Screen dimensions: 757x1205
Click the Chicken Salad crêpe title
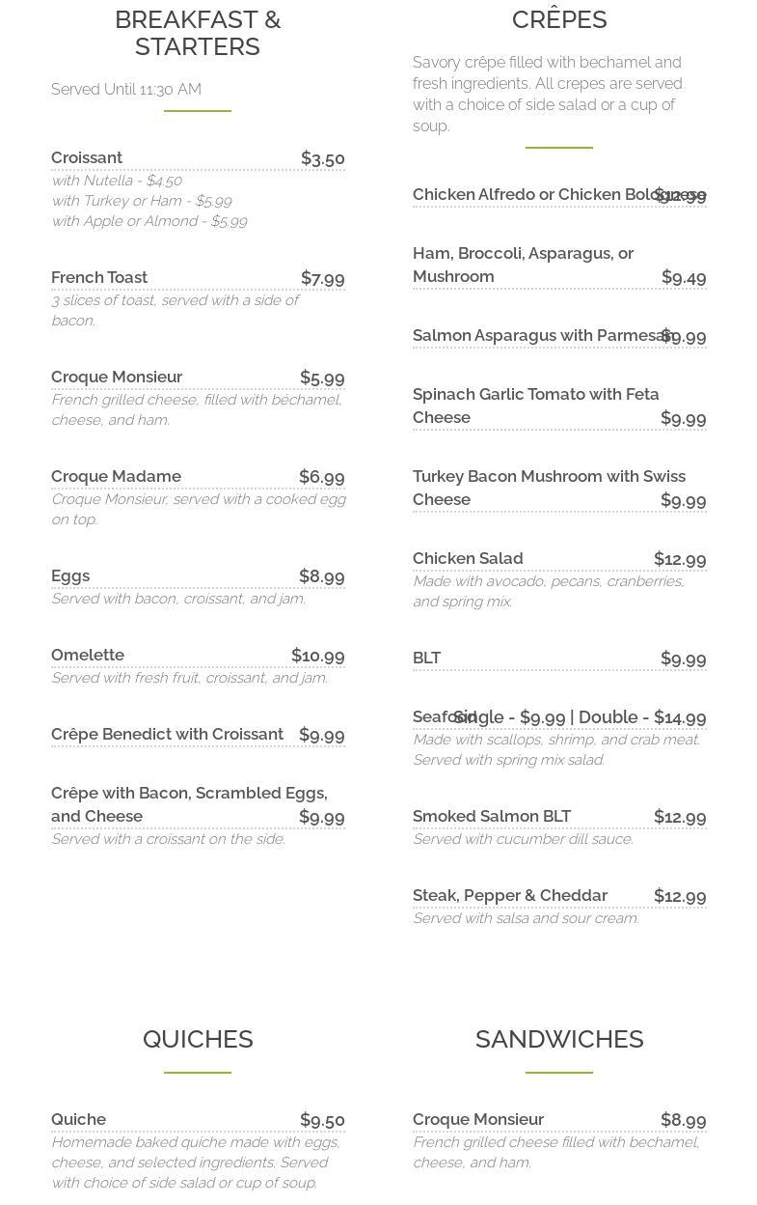(x=468, y=558)
